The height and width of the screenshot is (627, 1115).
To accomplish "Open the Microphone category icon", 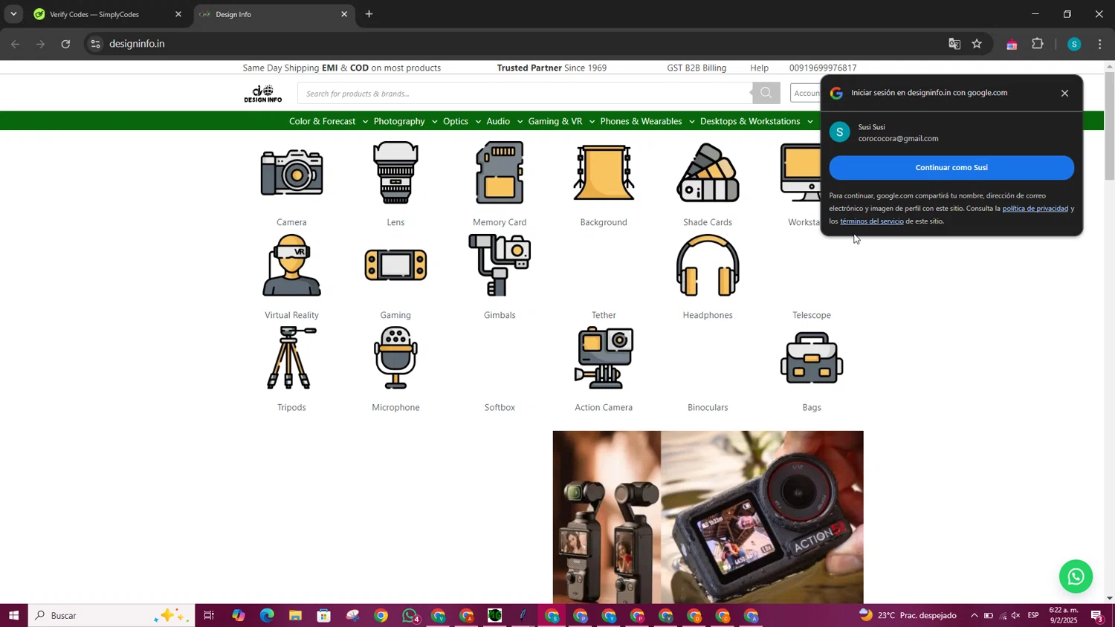I will (x=395, y=358).
